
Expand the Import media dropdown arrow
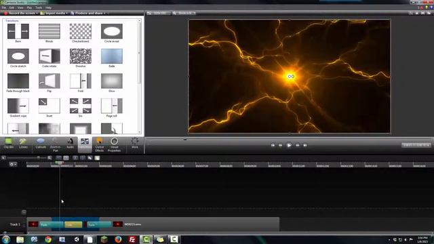coord(66,13)
